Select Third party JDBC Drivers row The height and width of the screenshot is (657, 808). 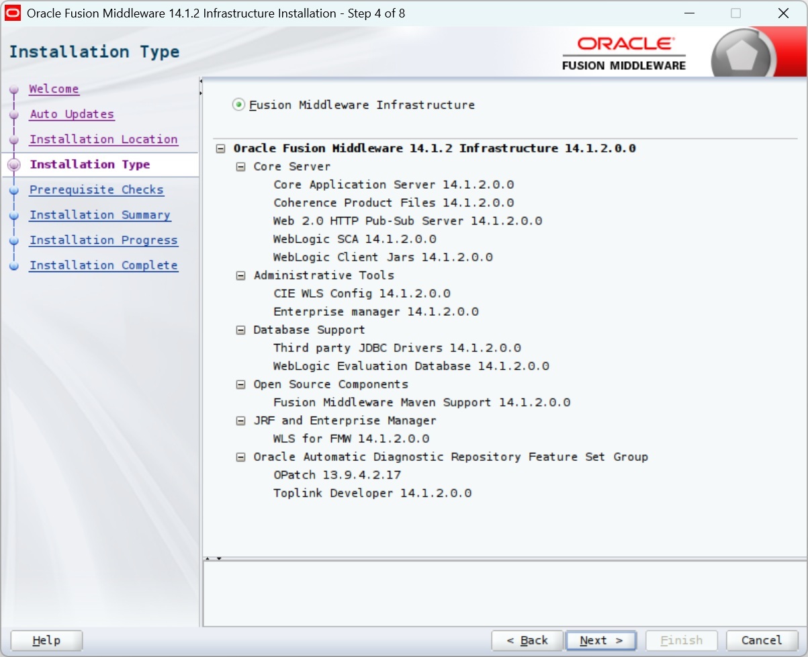click(x=397, y=348)
